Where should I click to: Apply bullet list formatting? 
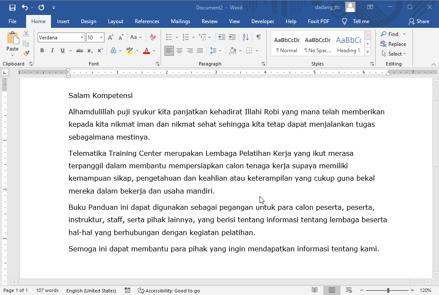coord(169,37)
